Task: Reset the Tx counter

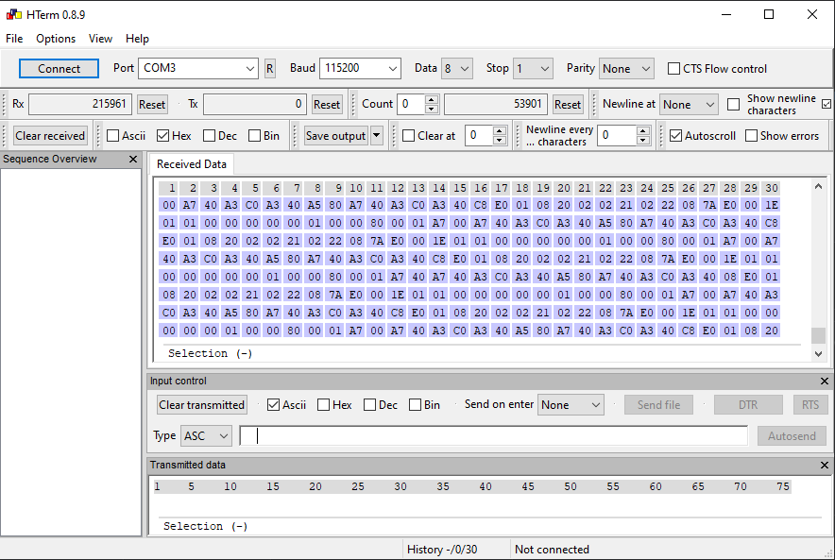Action: click(327, 104)
